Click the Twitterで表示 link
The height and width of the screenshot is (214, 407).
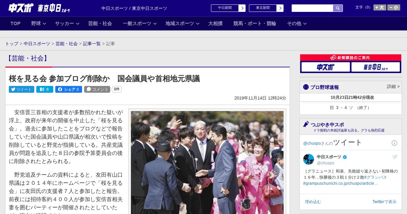(384, 202)
